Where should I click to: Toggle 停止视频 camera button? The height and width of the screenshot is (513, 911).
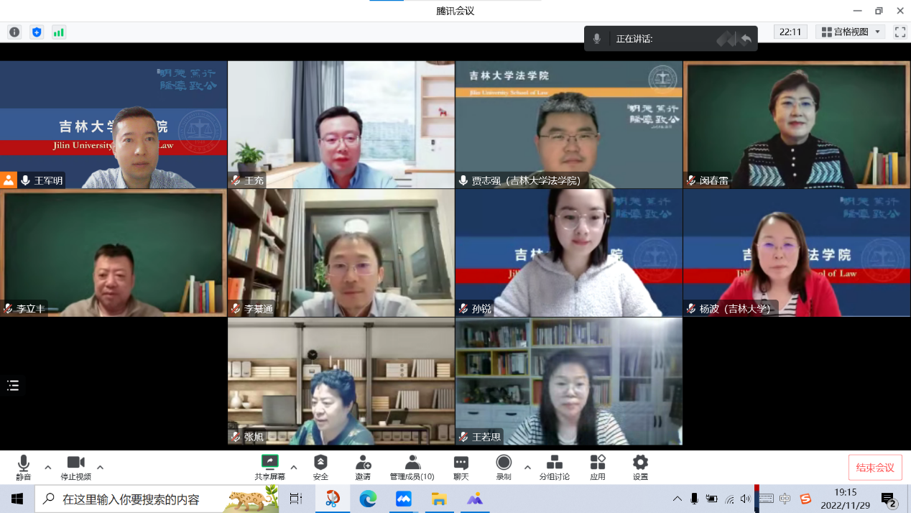[x=75, y=463]
